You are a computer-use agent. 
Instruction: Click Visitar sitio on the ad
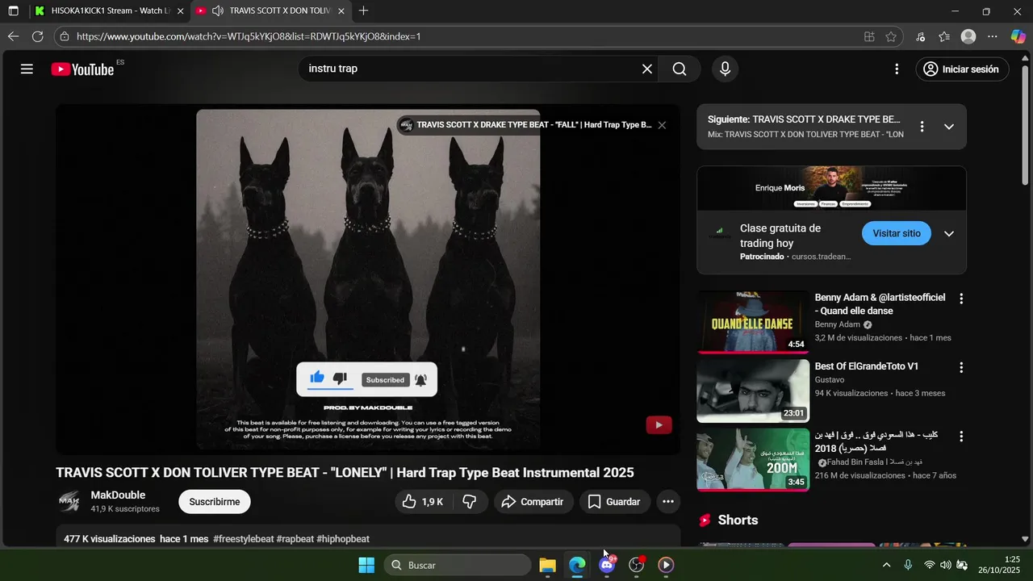897,233
